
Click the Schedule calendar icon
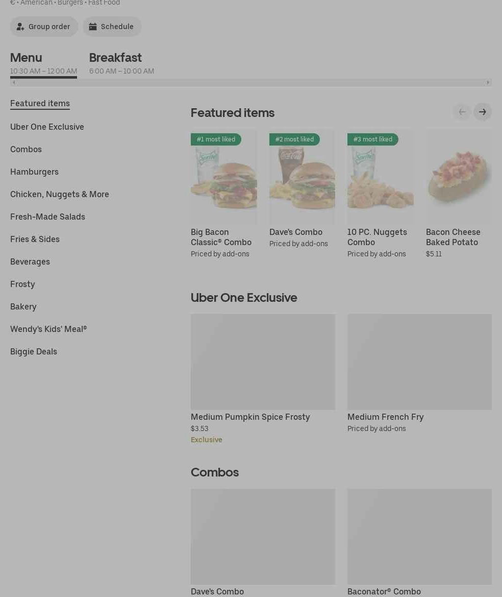click(93, 27)
